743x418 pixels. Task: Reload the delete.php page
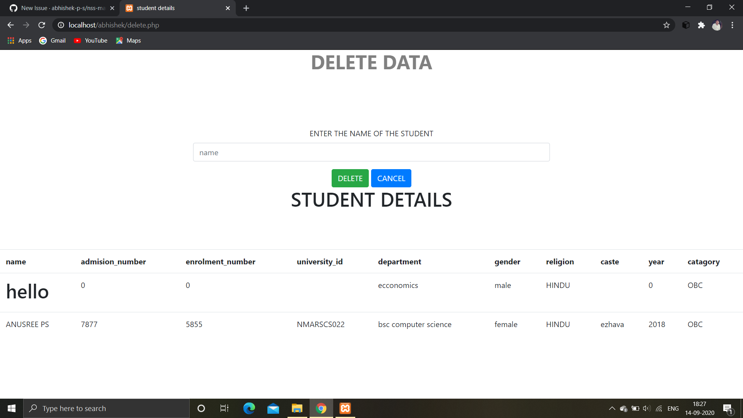tap(41, 25)
